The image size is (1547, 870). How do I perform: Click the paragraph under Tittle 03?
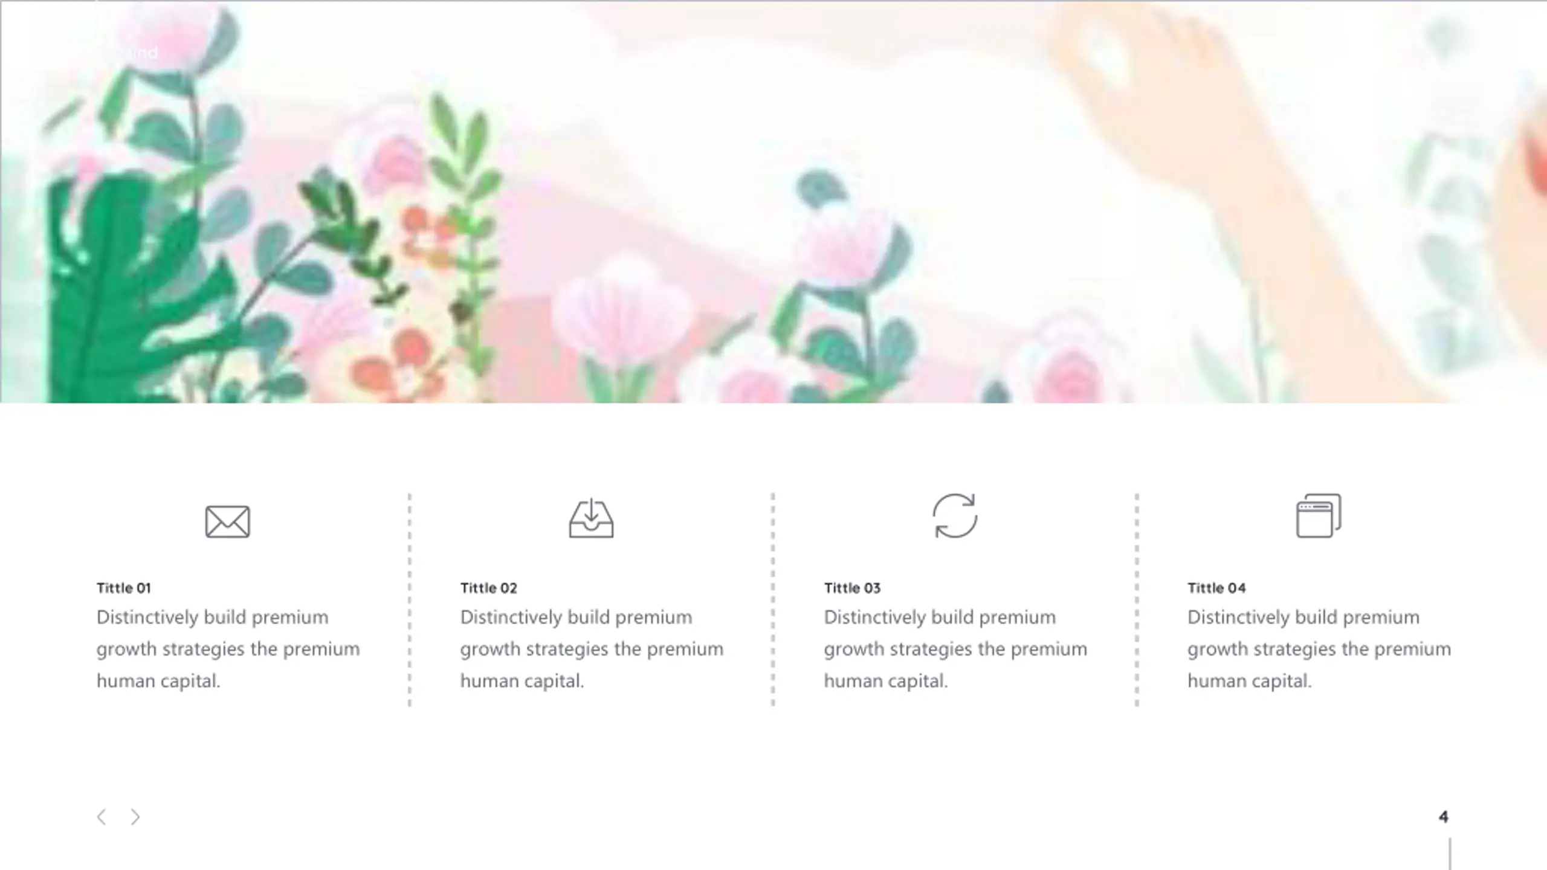tap(955, 649)
